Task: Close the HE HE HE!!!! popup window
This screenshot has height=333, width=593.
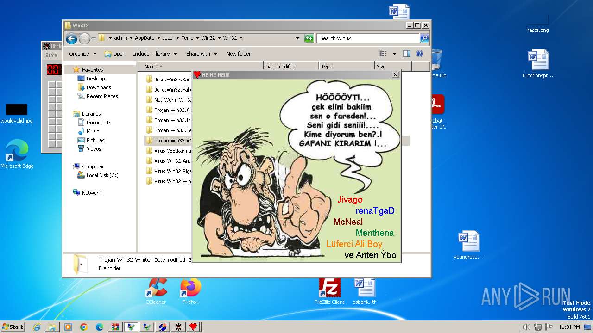Action: pos(395,74)
